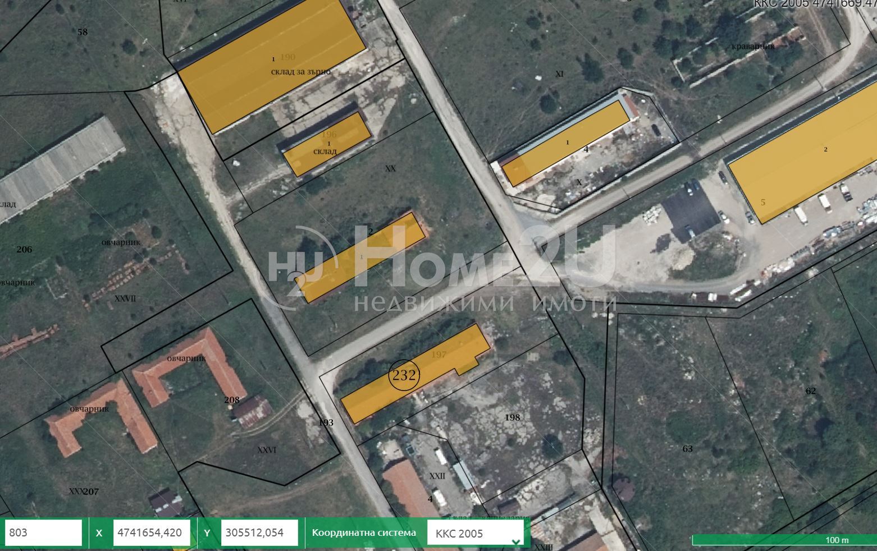This screenshot has height=551, width=877.
Task: Click the parcel 63 label
Action: click(x=687, y=448)
